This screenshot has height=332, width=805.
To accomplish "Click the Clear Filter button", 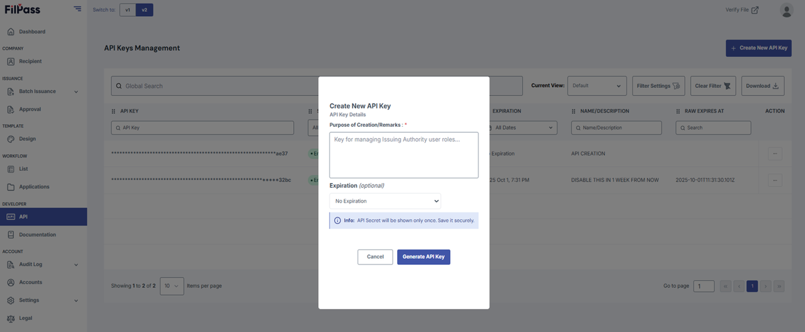I will tap(713, 86).
